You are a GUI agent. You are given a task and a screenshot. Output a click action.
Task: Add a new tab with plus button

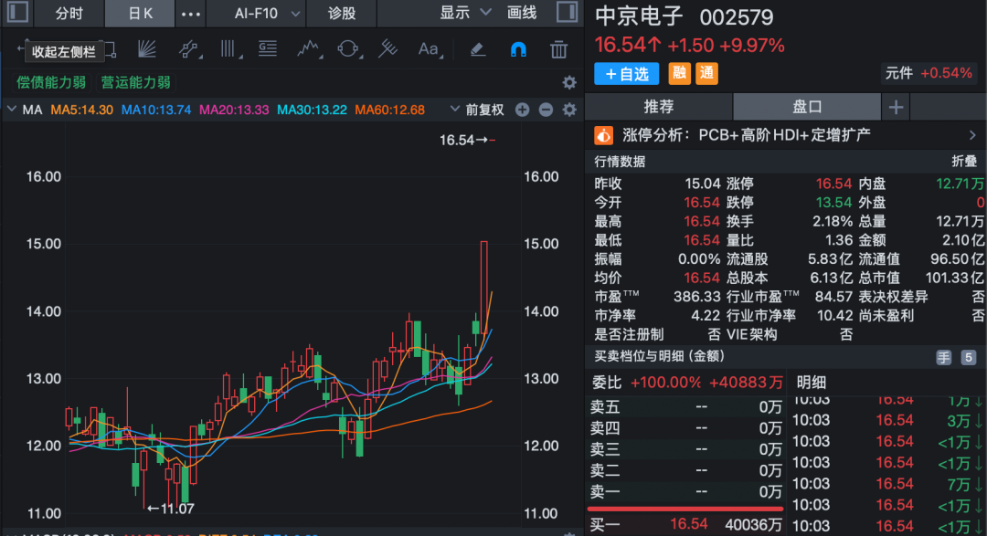(896, 107)
